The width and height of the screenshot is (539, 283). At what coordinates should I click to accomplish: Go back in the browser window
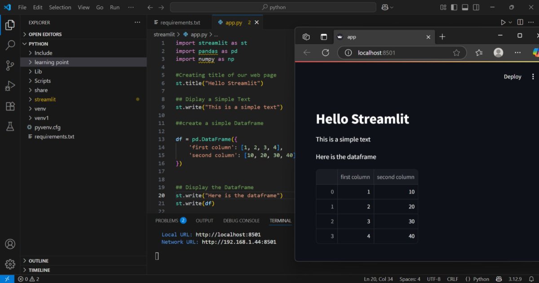coord(307,52)
